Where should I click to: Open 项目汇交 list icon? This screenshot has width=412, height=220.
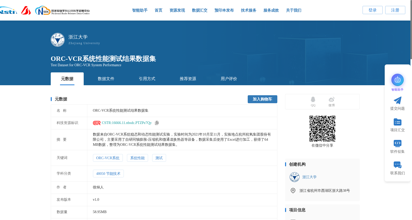(x=398, y=122)
